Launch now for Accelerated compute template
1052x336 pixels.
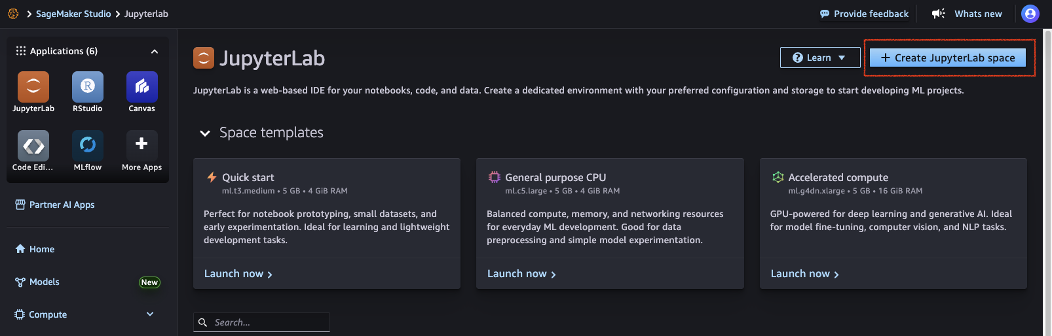(x=804, y=274)
